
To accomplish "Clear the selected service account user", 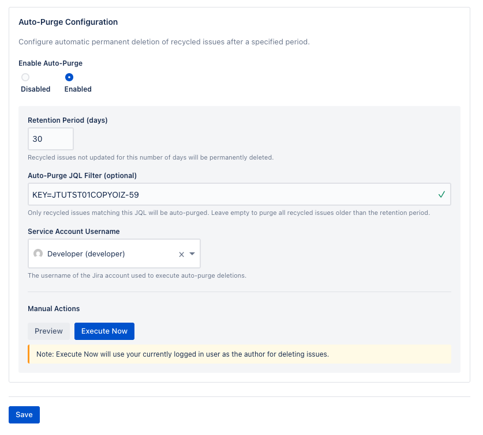I will 181,254.
